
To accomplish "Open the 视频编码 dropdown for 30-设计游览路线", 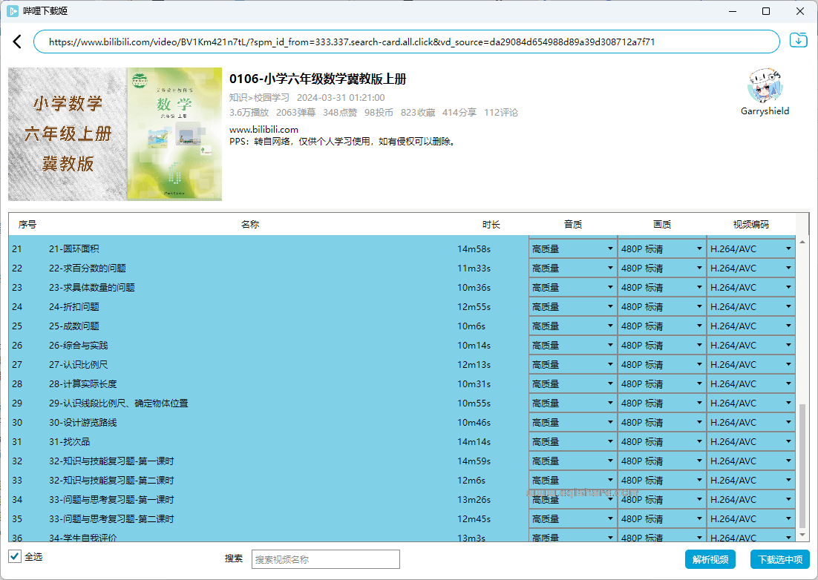I will [750, 422].
